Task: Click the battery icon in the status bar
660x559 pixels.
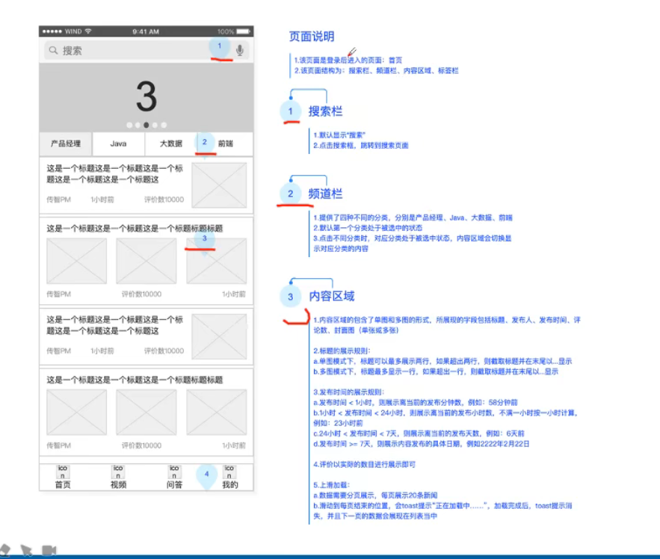Action: [x=243, y=32]
